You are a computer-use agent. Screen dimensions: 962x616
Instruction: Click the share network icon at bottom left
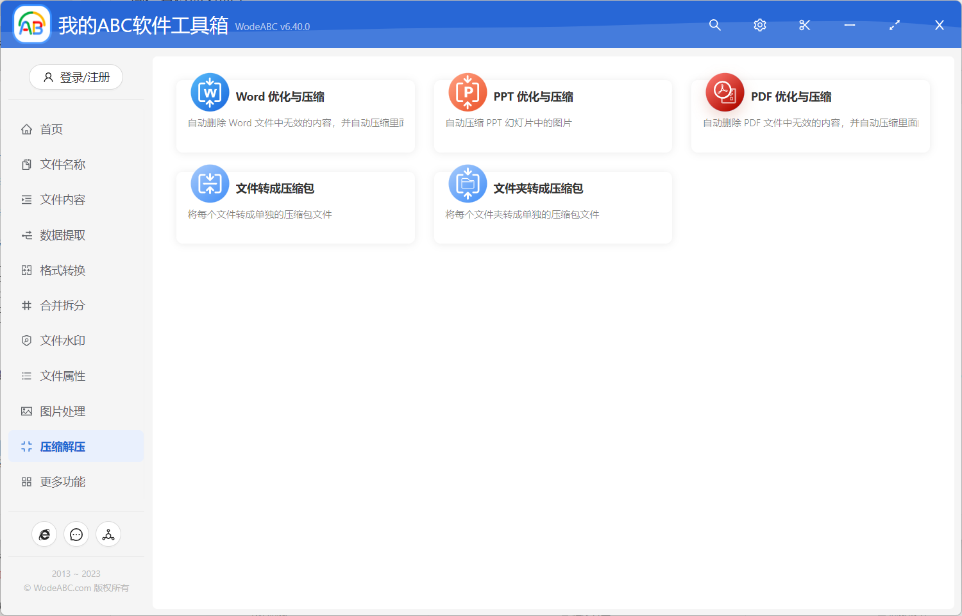pos(108,534)
